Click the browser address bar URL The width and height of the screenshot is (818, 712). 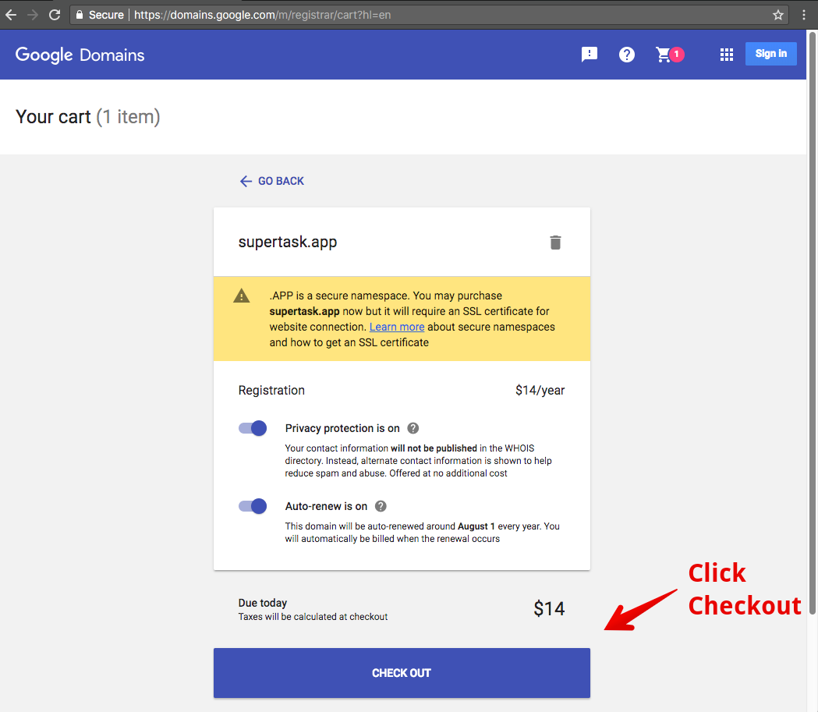click(x=263, y=15)
